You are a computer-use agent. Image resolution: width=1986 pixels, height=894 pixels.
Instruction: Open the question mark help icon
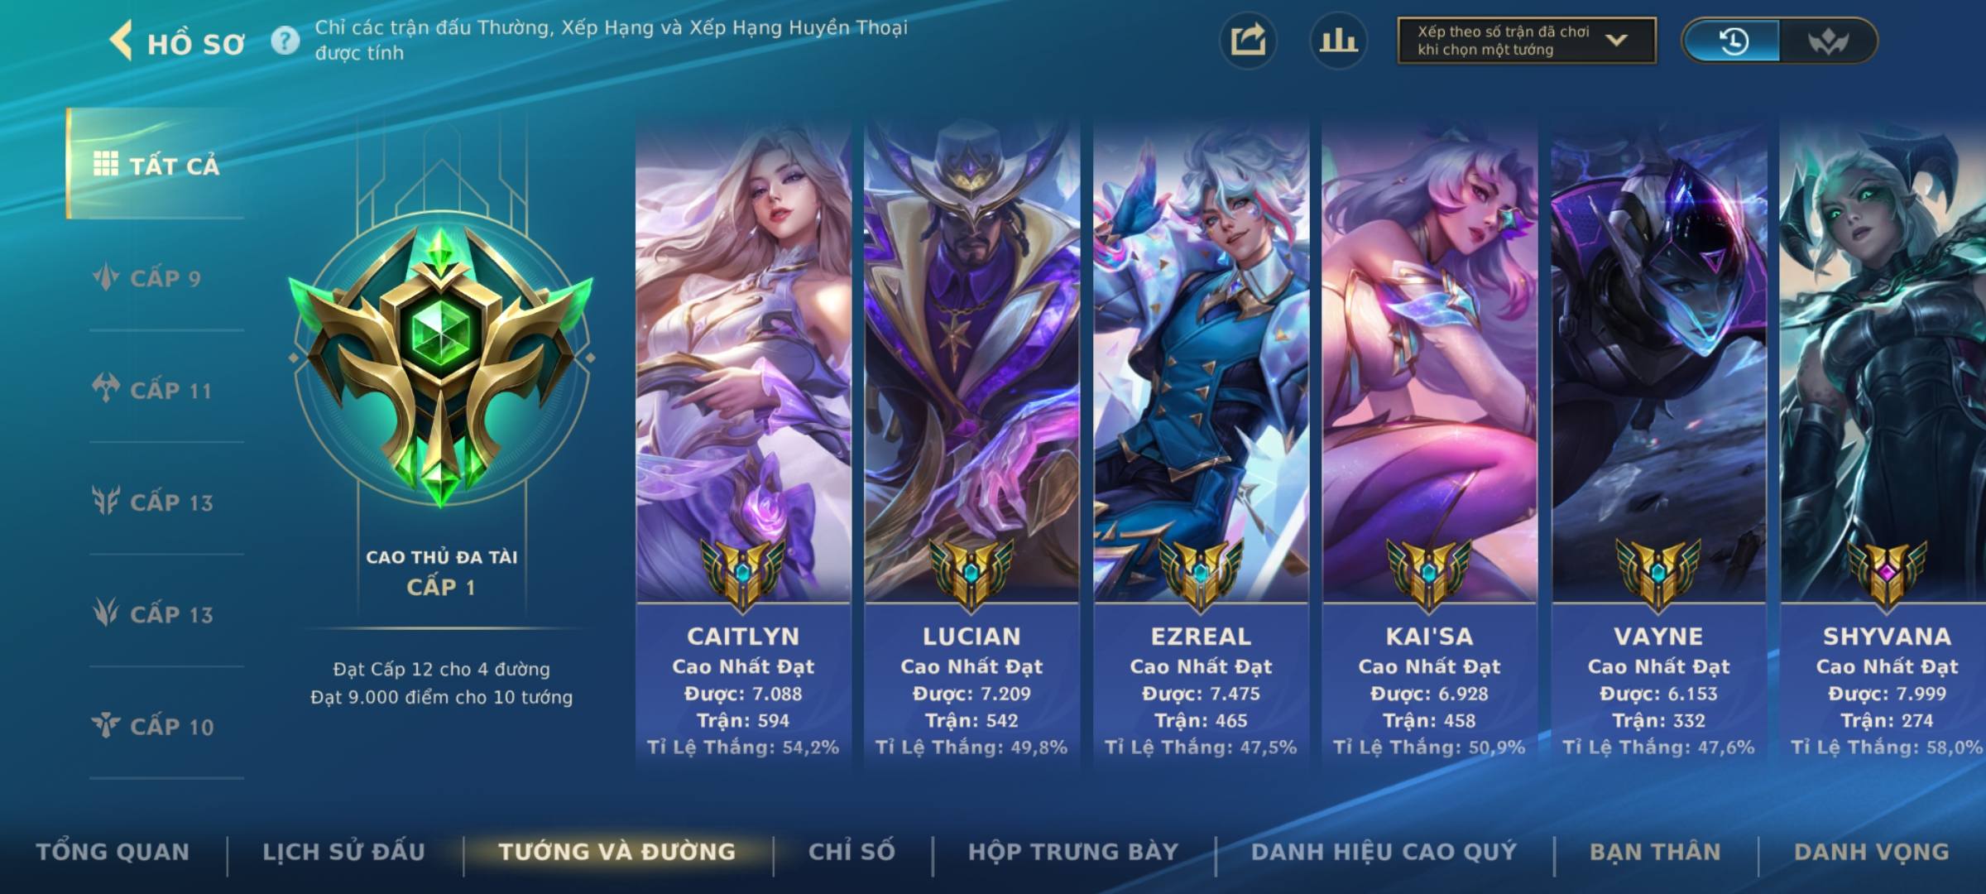click(285, 41)
